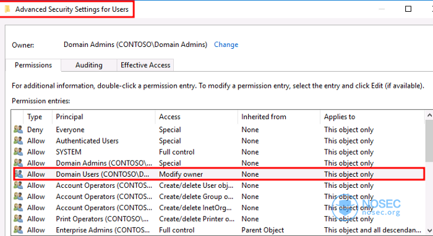Switch to the Permissions tab
433x236 pixels.
point(33,65)
